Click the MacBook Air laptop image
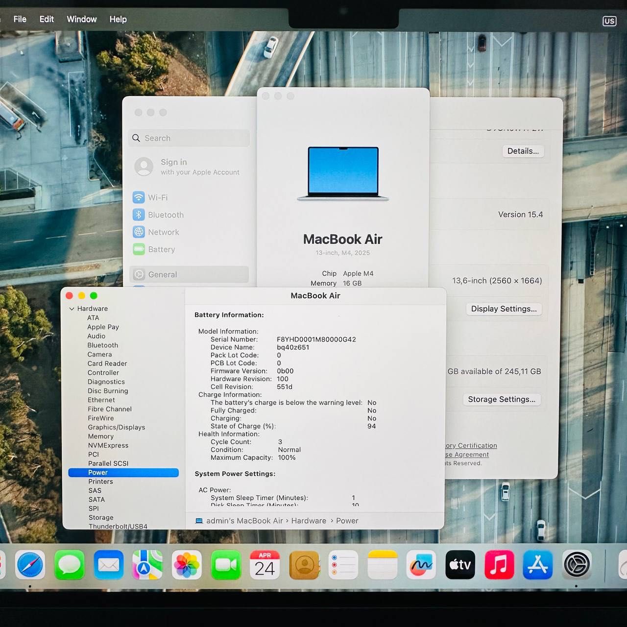 (x=343, y=173)
